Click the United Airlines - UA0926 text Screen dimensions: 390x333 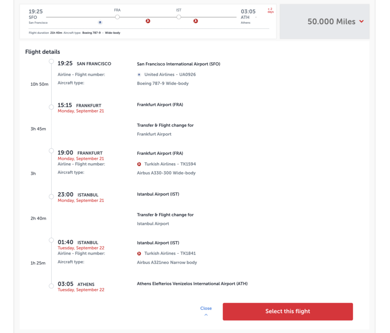(x=170, y=74)
